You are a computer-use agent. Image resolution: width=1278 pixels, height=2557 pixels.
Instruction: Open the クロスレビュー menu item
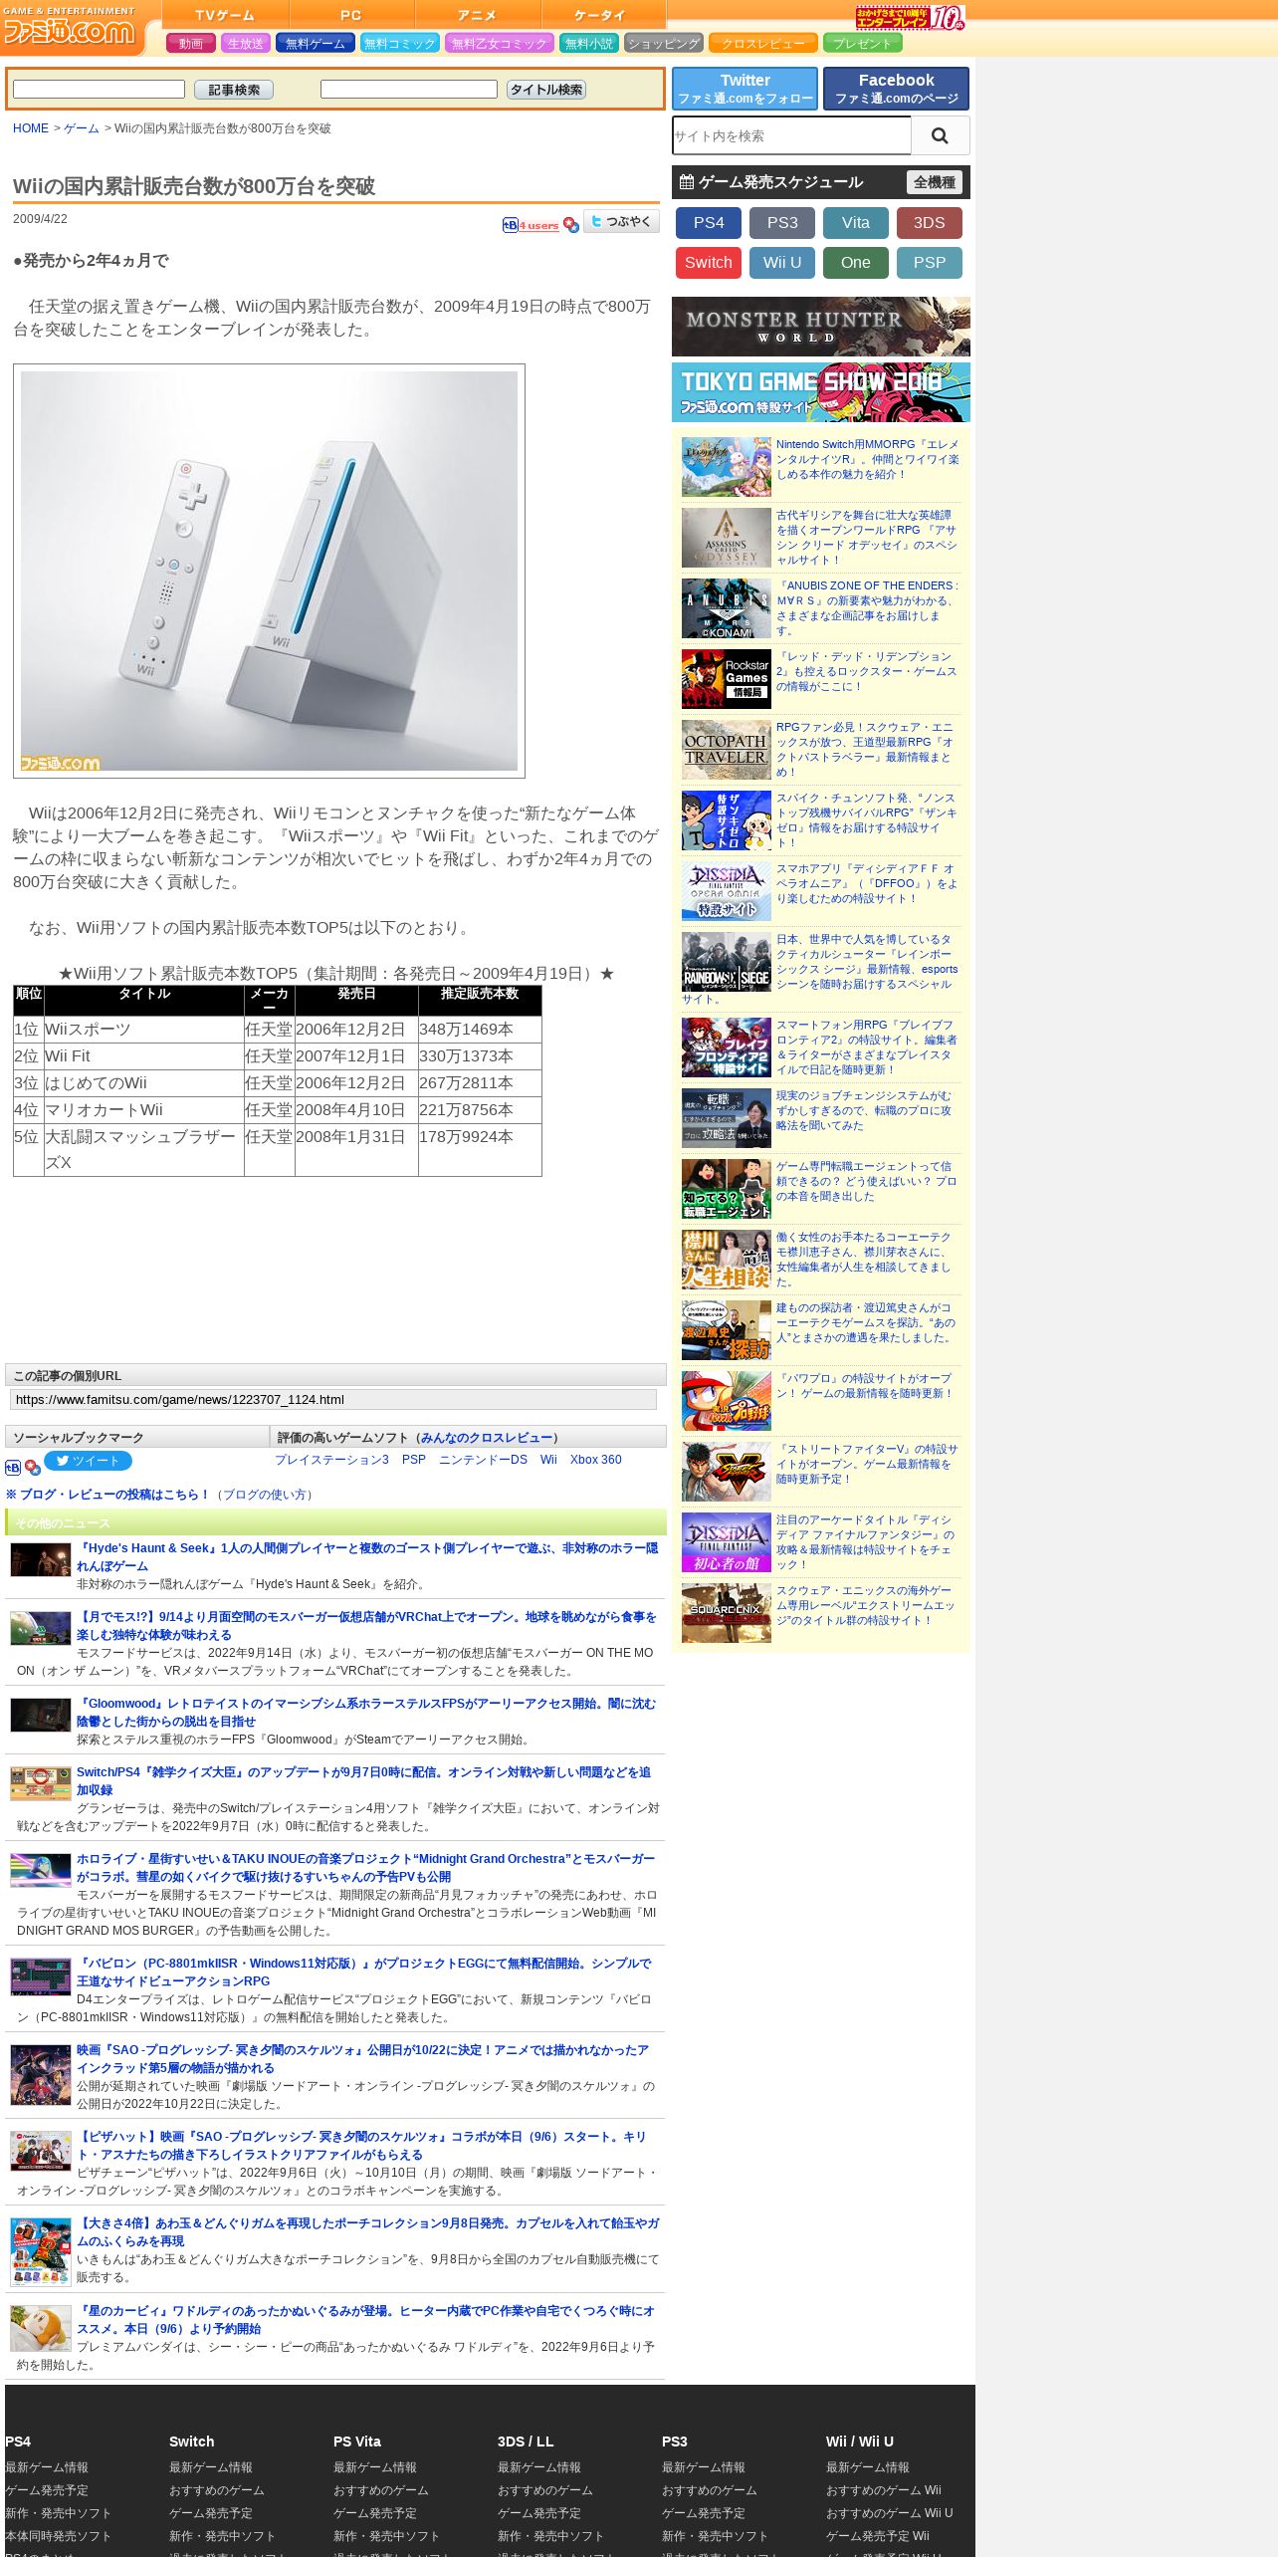click(763, 43)
